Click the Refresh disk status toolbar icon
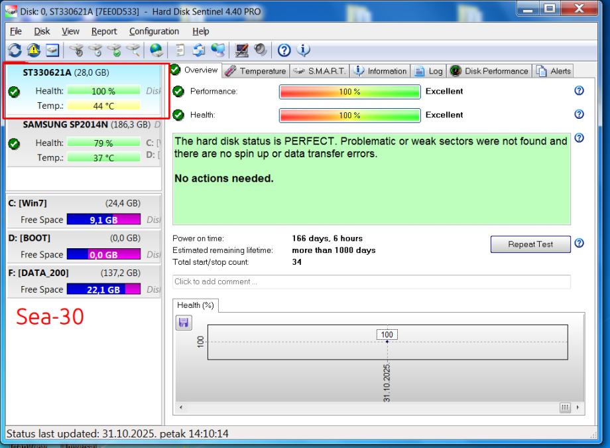Image resolution: width=610 pixels, height=448 pixels. pyautogui.click(x=15, y=50)
